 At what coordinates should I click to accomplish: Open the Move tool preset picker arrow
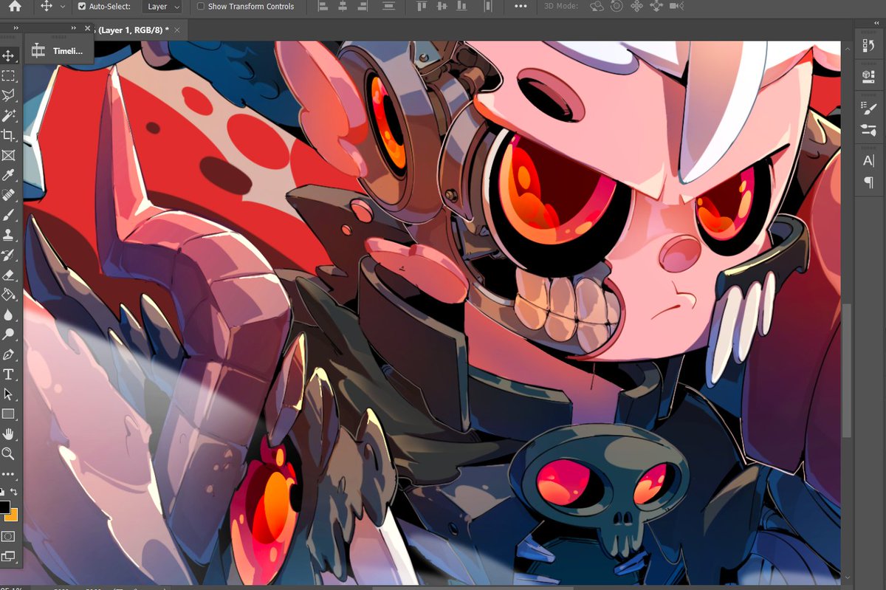point(63,6)
